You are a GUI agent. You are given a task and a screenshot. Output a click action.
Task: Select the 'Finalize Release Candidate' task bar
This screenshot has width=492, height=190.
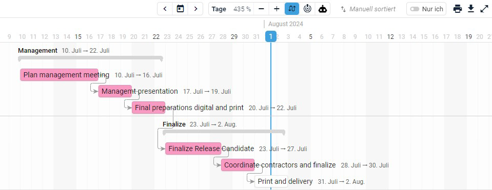[x=193, y=149]
